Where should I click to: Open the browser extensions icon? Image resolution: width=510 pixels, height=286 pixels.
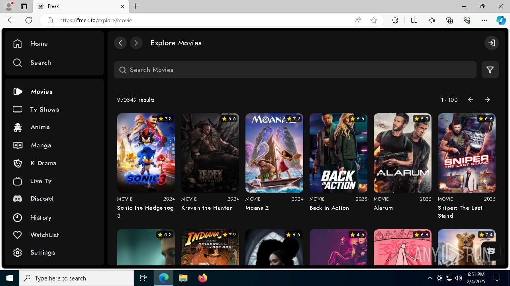click(395, 20)
